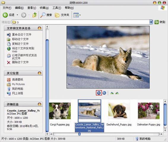Viewport: 168px width, 142px height.
Task: Rotate image counterclockwise icon
Action: pyautogui.click(x=117, y=93)
